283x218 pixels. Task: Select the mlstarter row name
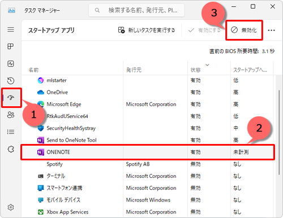57,80
